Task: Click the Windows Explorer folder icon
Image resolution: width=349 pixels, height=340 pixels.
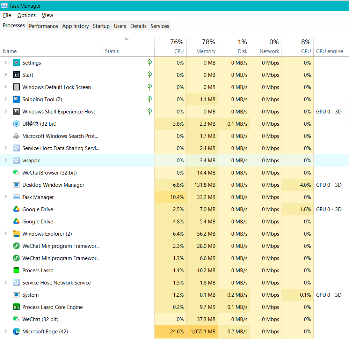Action: click(x=16, y=234)
